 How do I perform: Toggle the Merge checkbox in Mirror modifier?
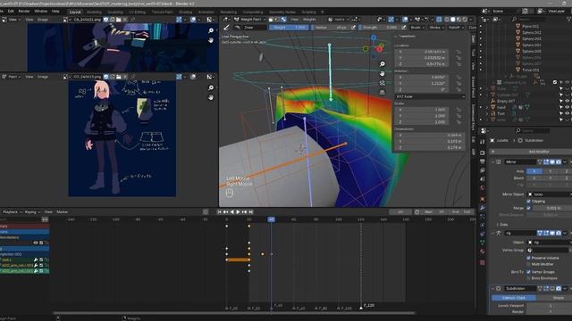coord(528,208)
